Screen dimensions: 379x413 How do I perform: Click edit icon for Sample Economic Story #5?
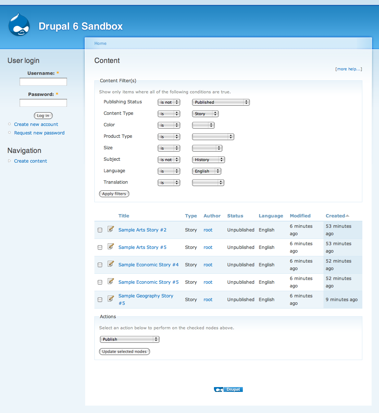[110, 282]
